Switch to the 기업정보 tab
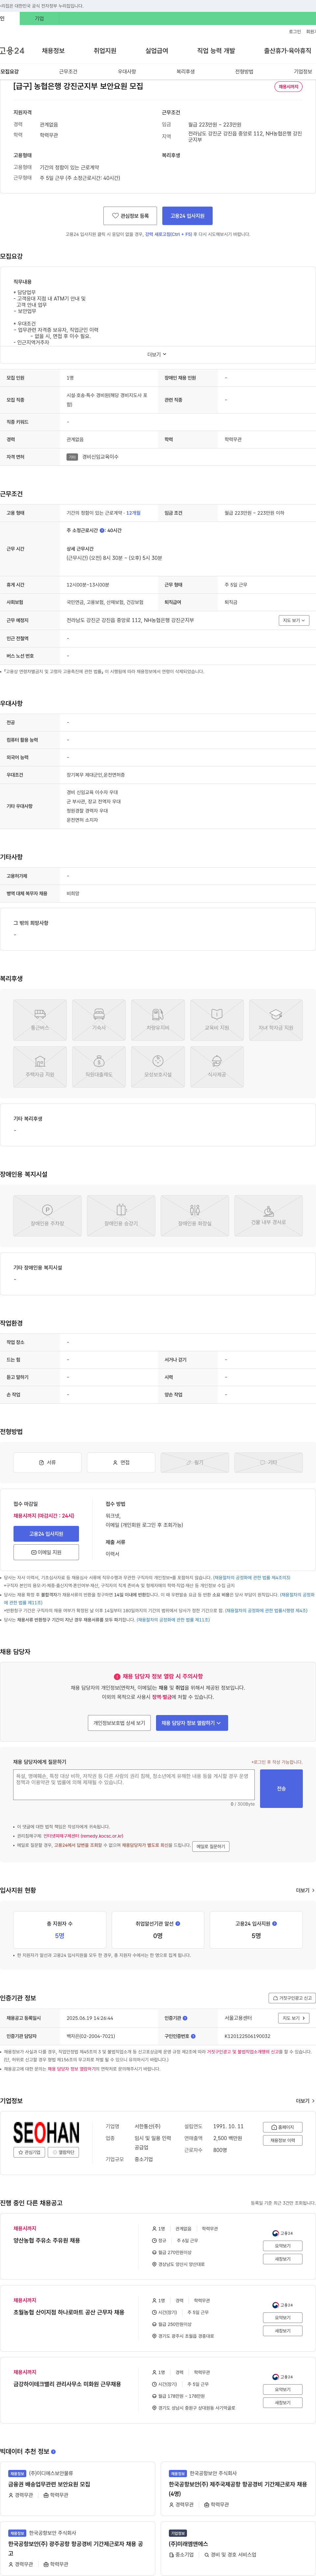The image size is (316, 2576). click(x=303, y=72)
